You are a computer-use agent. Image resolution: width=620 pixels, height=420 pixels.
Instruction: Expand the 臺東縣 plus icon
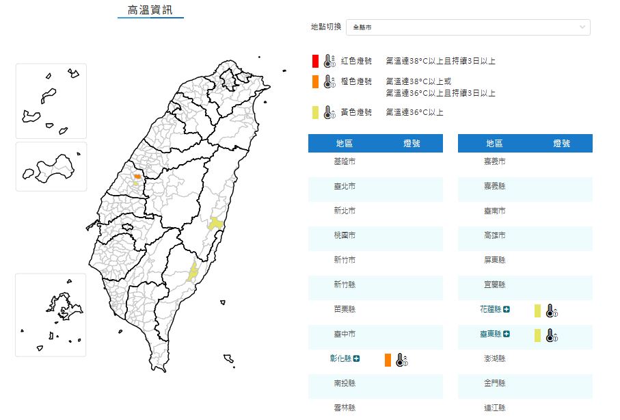tap(507, 334)
